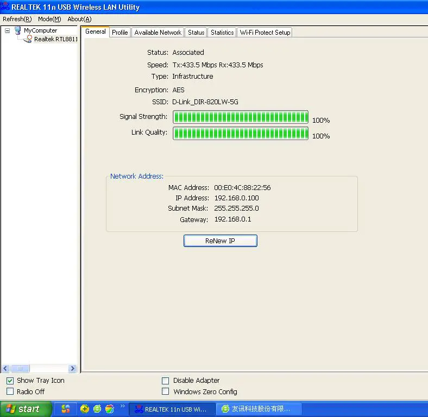The image size is (428, 417).
Task: Click the ReNew IP button
Action: (221, 241)
